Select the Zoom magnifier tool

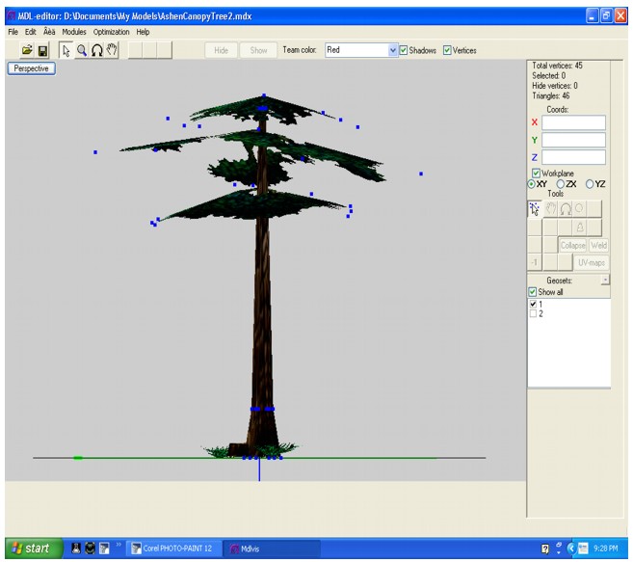coord(81,50)
